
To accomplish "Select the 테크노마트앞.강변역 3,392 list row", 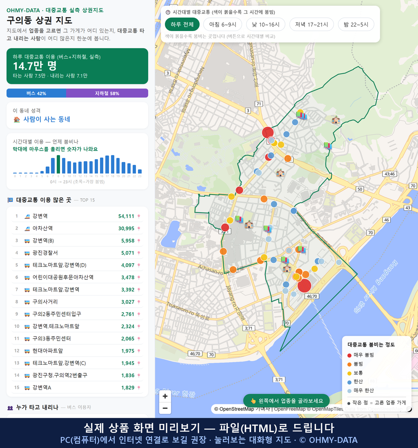I will tap(77, 290).
